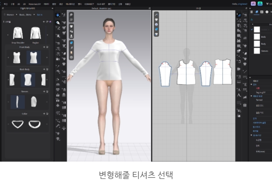Screen dimensions: 272x191
Task: Refresh the style list in library
Action: [47, 22]
